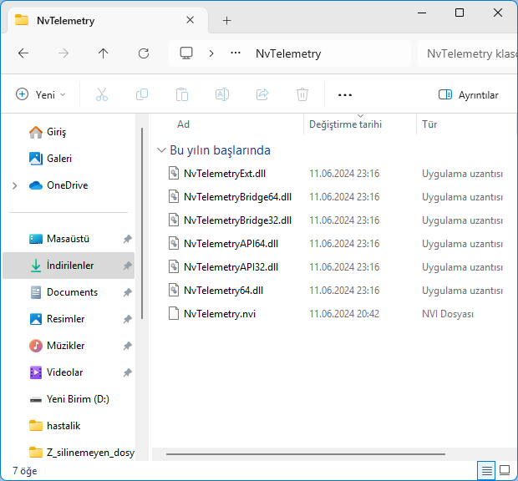Refresh the NvTelemetry folder view

tap(144, 53)
